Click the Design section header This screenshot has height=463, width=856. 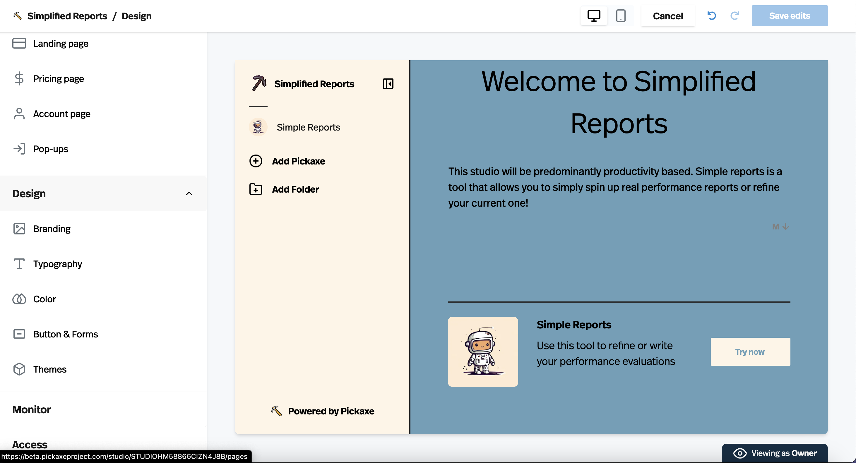(x=103, y=194)
